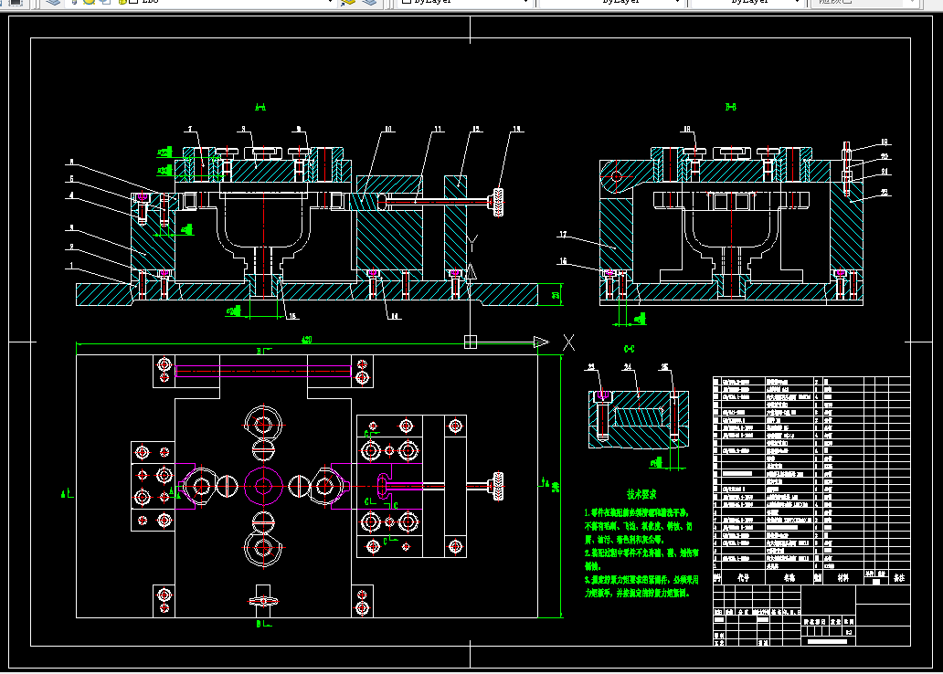Select part callout number 24 in the C-C view
This screenshot has height=674, width=943.
tap(628, 367)
